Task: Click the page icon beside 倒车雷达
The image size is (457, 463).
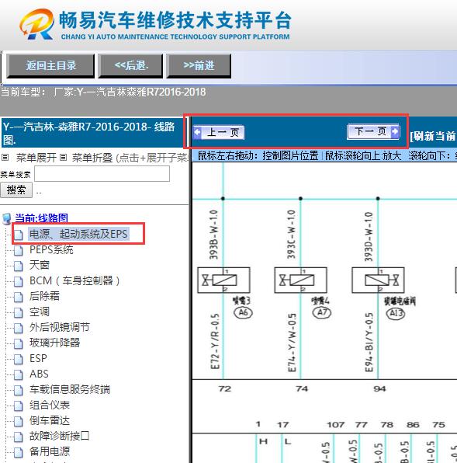Action: click(x=19, y=421)
